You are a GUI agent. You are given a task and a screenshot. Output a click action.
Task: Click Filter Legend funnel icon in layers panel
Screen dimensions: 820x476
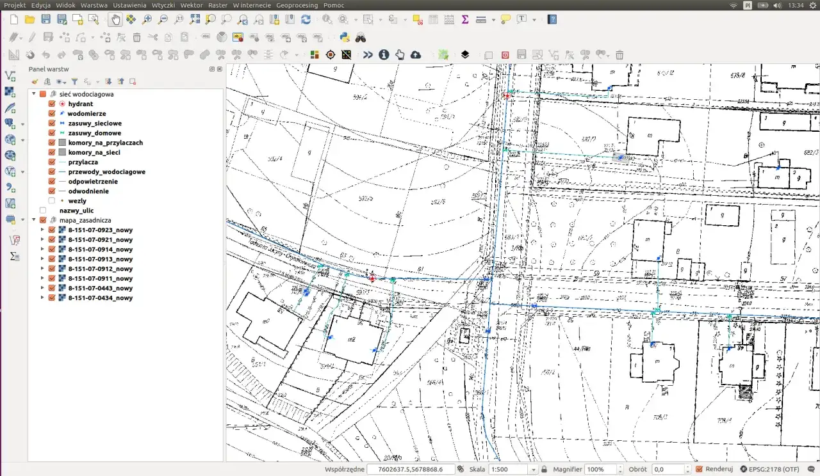point(74,81)
